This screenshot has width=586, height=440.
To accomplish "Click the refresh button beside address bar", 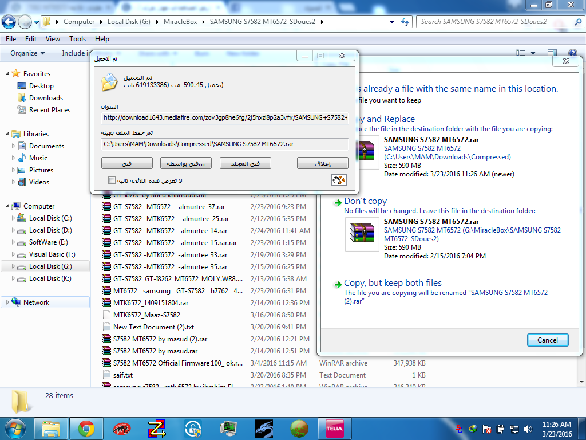I will (x=405, y=22).
